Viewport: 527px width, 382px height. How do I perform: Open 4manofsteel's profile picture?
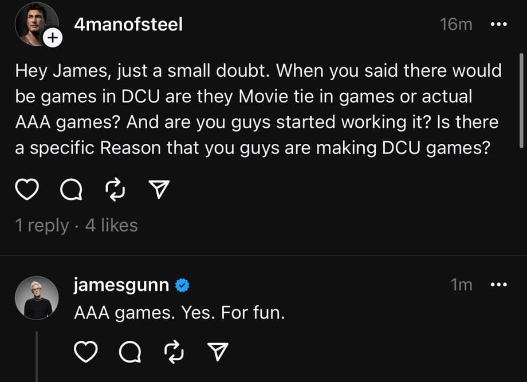34,24
